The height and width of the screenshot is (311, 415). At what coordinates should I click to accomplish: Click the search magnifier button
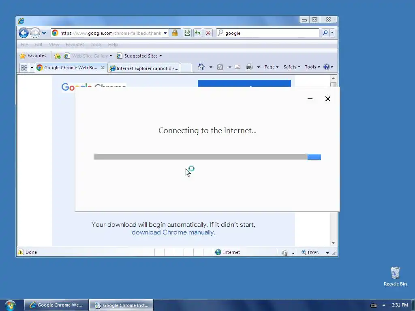pos(325,33)
